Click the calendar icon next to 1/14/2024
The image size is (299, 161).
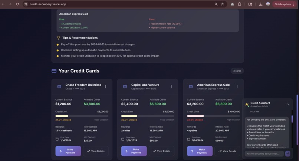click(57, 139)
